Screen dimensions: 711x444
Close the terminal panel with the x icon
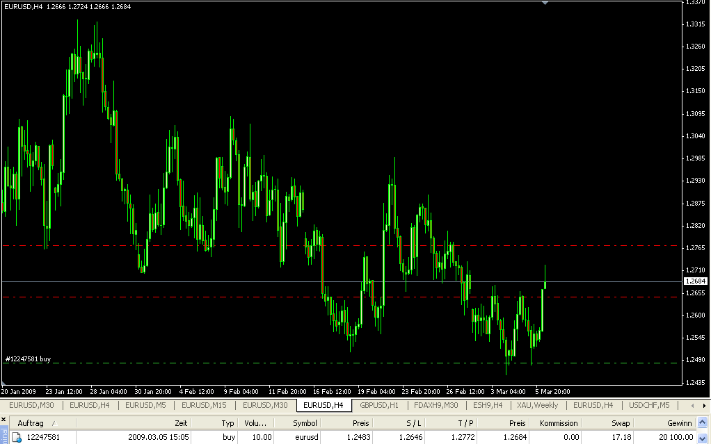coord(3,420)
